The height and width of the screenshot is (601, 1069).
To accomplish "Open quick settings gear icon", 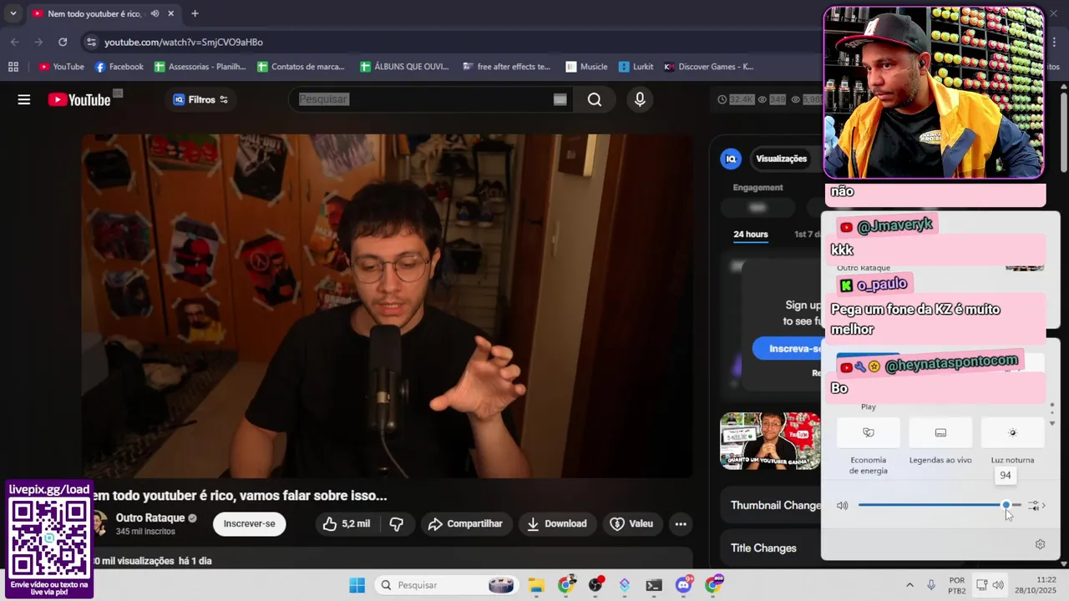I will [x=1040, y=544].
